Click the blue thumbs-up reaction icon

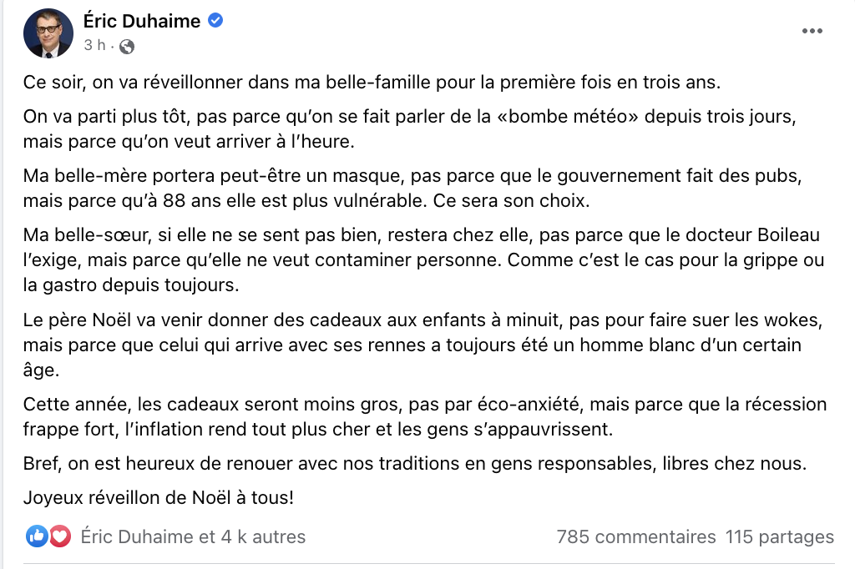click(37, 536)
